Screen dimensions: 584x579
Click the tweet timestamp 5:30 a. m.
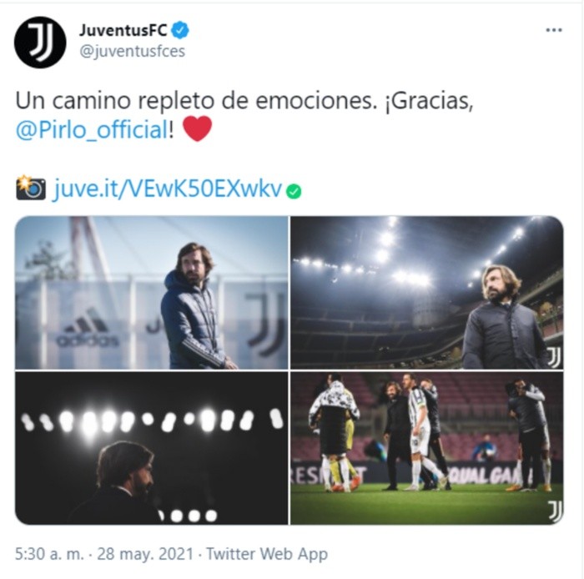tap(49, 554)
